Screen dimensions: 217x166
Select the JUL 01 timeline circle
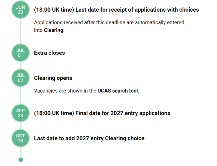[20, 53]
